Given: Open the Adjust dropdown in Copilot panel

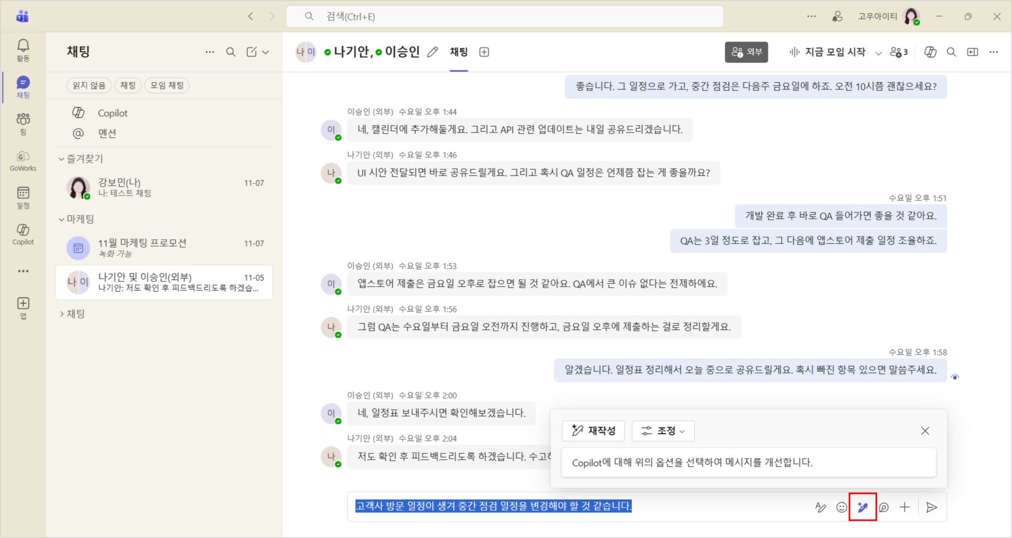Looking at the screenshot, I should pos(663,431).
